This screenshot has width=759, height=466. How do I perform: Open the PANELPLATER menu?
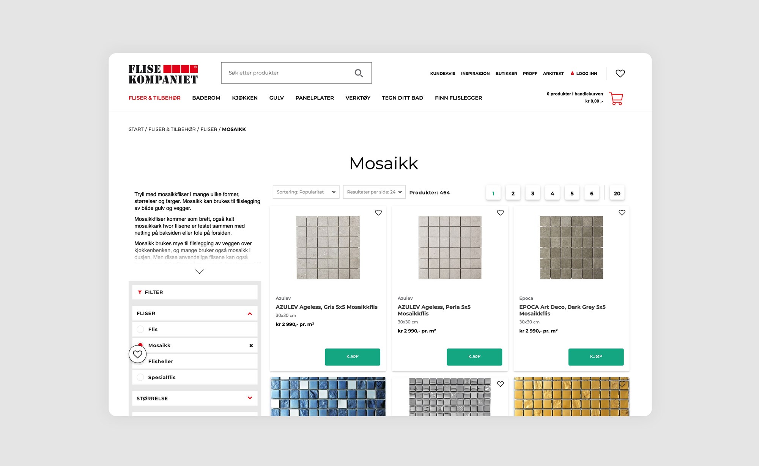tap(315, 98)
